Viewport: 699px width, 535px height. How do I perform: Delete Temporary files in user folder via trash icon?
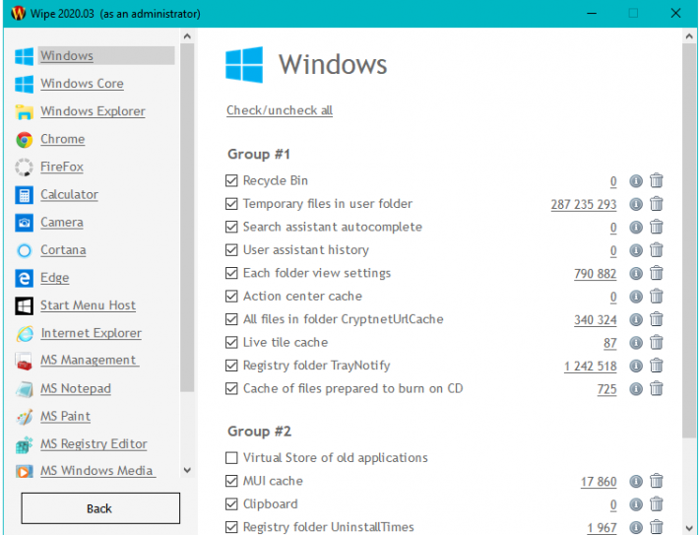(x=657, y=204)
